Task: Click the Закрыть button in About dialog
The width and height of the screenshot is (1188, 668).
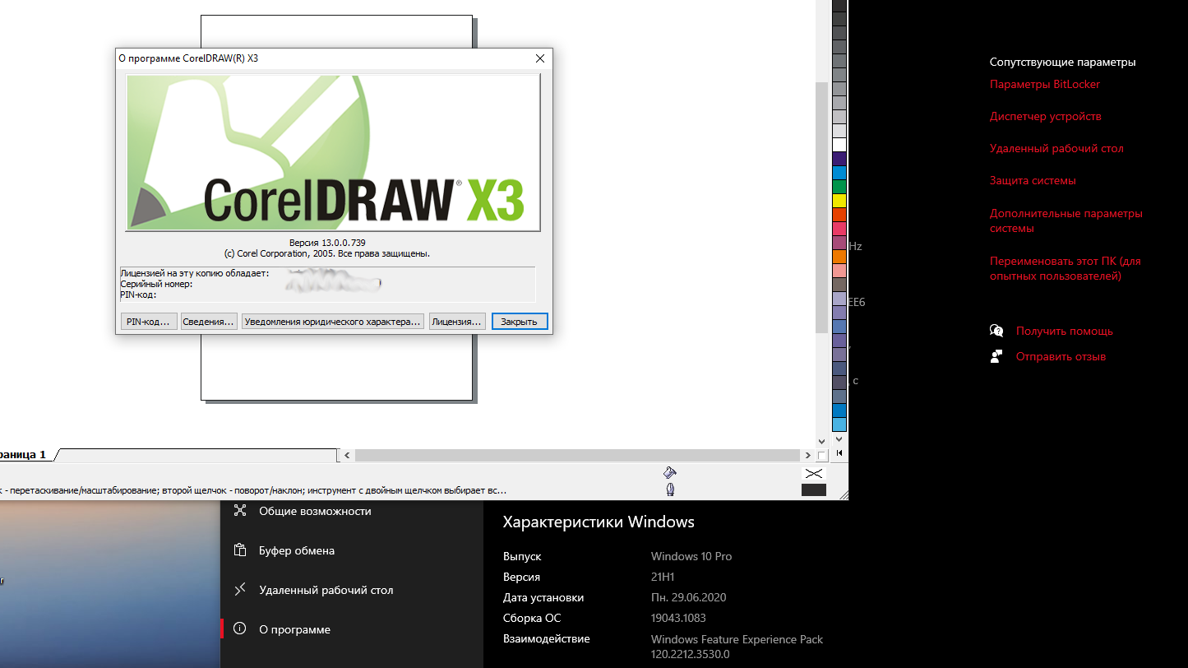Action: 519,322
